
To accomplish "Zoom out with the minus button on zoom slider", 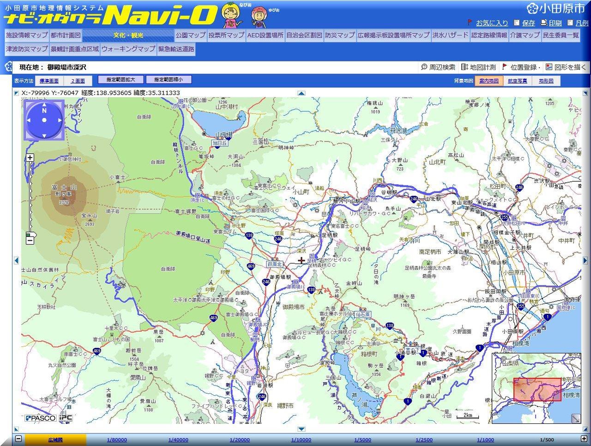I will [30, 240].
